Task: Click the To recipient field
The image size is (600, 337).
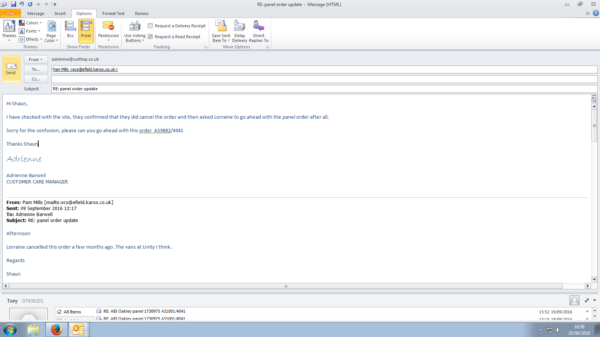Action: pos(324,69)
